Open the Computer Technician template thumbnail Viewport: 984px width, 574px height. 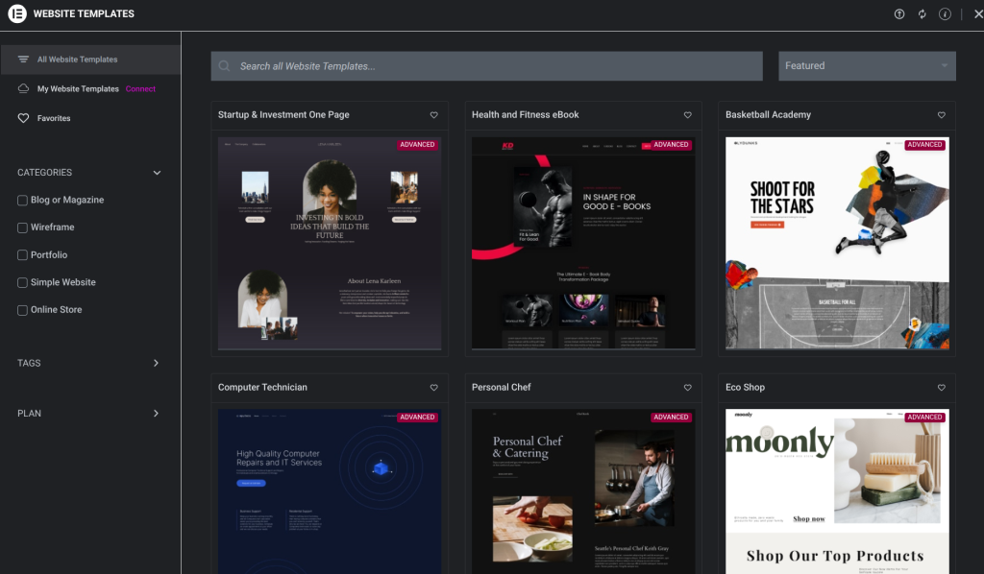[x=330, y=491]
